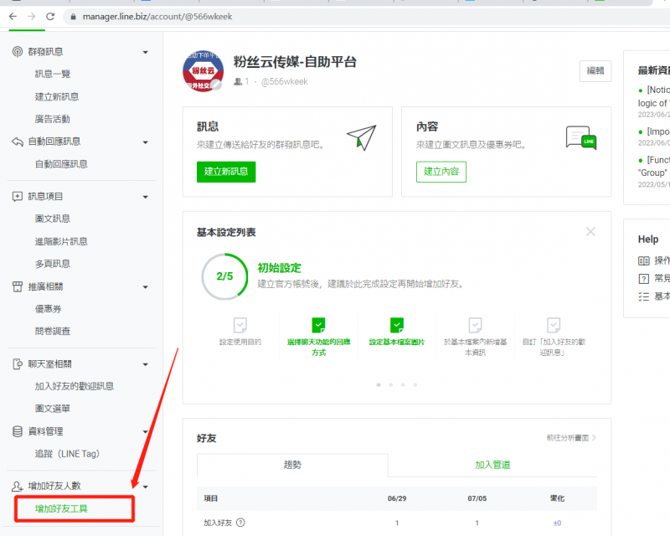
Task: Open the 自動回應訊息 sub-item in the sidebar
Action: point(61,164)
